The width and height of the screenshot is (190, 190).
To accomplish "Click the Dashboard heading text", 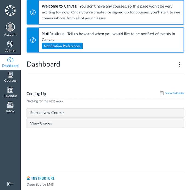I will [x=43, y=64].
